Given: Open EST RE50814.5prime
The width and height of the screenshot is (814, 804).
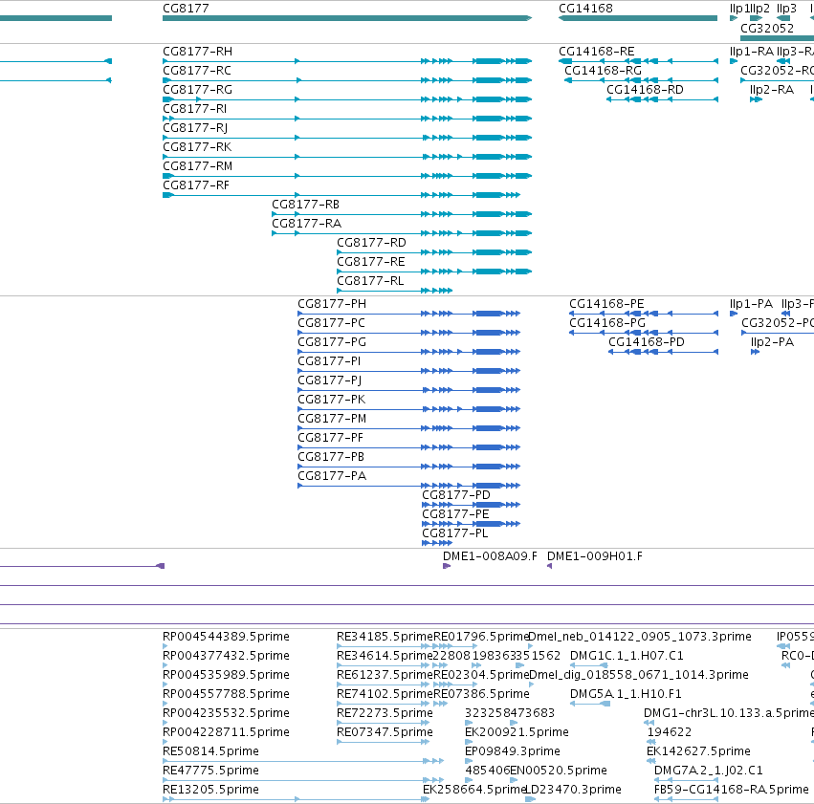Looking at the screenshot, I should click(210, 751).
